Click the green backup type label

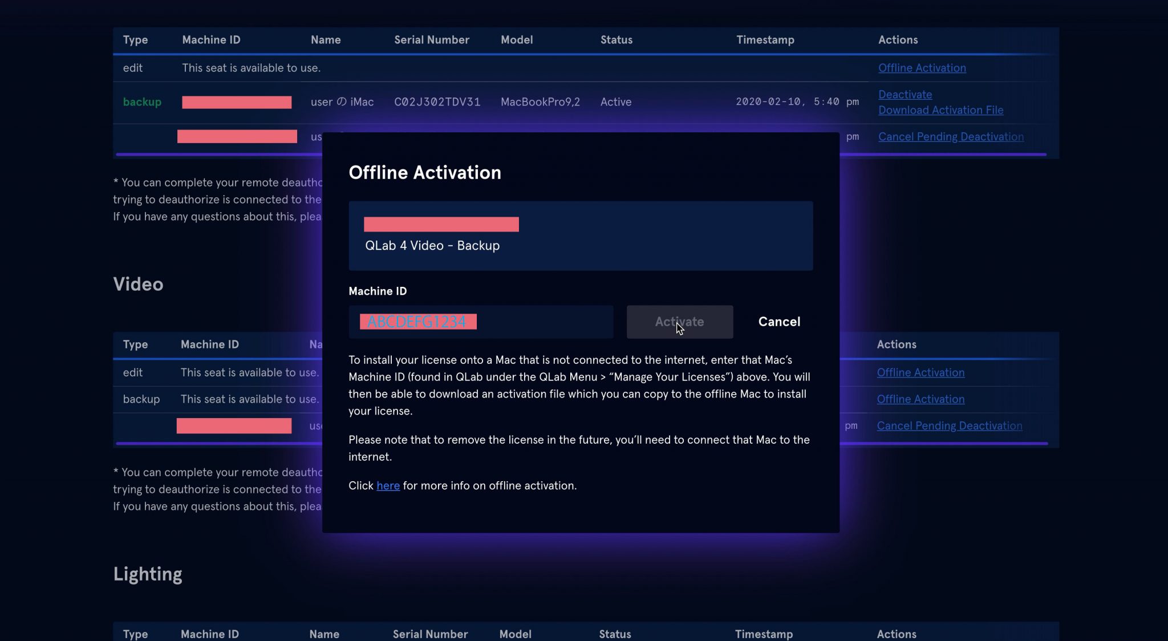click(142, 102)
